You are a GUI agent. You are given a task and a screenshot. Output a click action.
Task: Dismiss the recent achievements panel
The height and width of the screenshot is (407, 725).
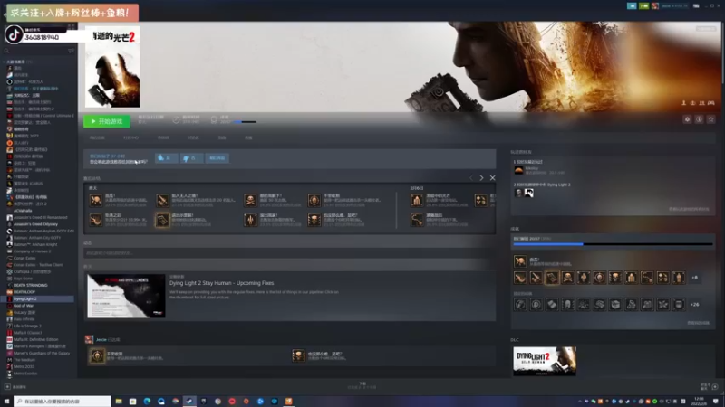[492, 177]
